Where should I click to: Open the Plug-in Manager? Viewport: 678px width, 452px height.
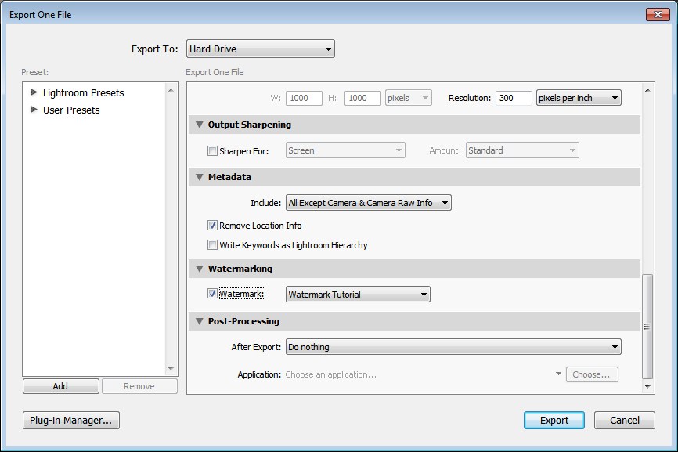tap(71, 421)
